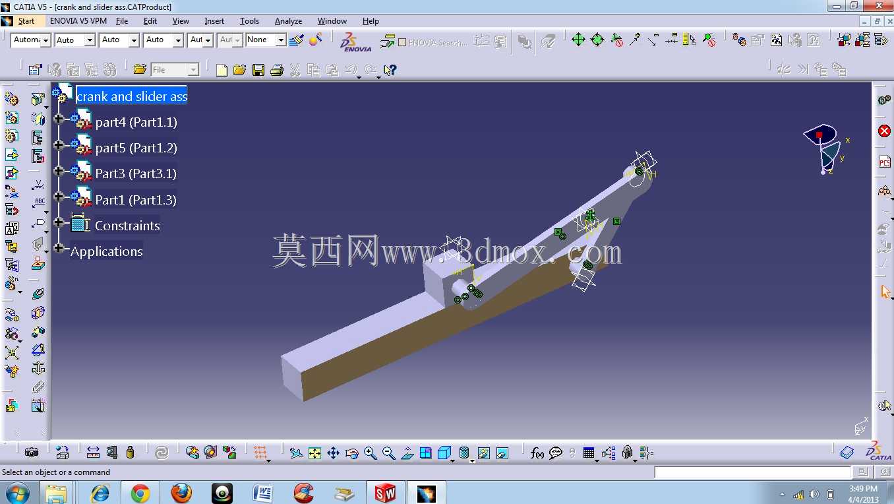Image resolution: width=894 pixels, height=504 pixels.
Task: Open Microsoft Word from the taskbar
Action: [262, 493]
